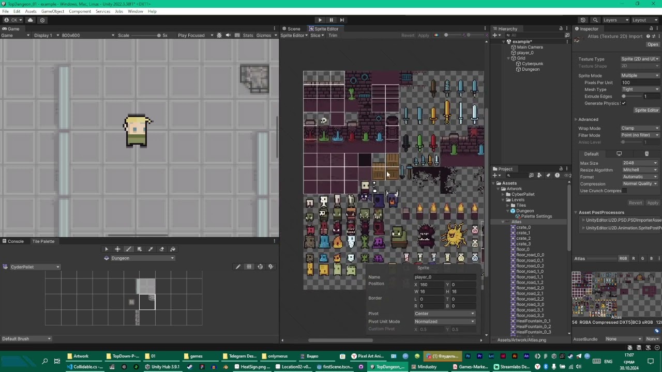Open Unity version control icon in toolbar
The image size is (662, 372).
42,20
